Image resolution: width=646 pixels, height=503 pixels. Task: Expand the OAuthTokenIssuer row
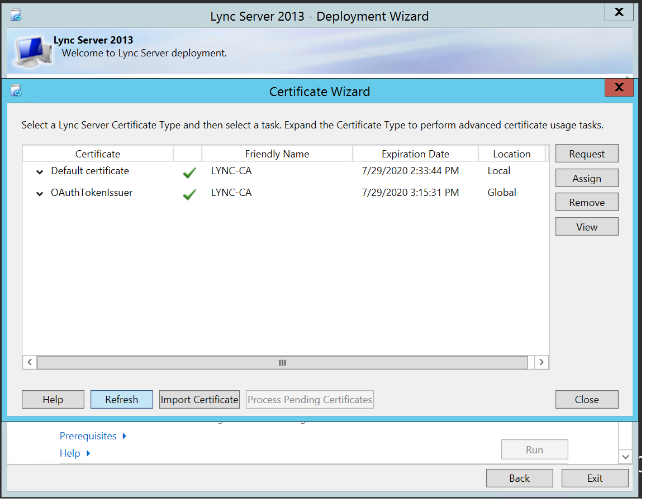40,194
